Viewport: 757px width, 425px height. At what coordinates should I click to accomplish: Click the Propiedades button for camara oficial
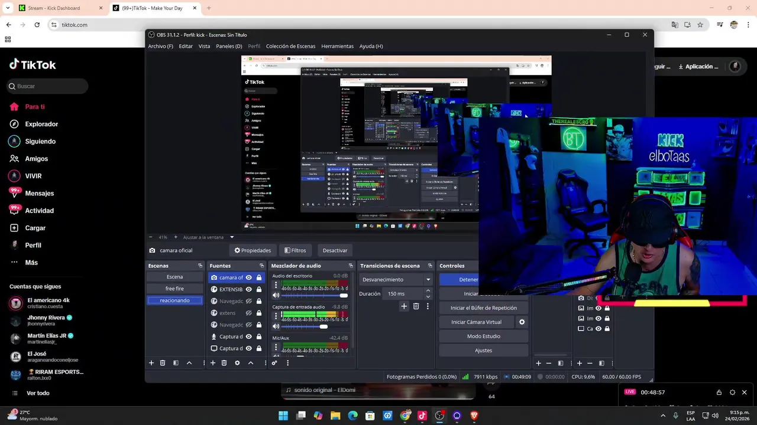[253, 250]
